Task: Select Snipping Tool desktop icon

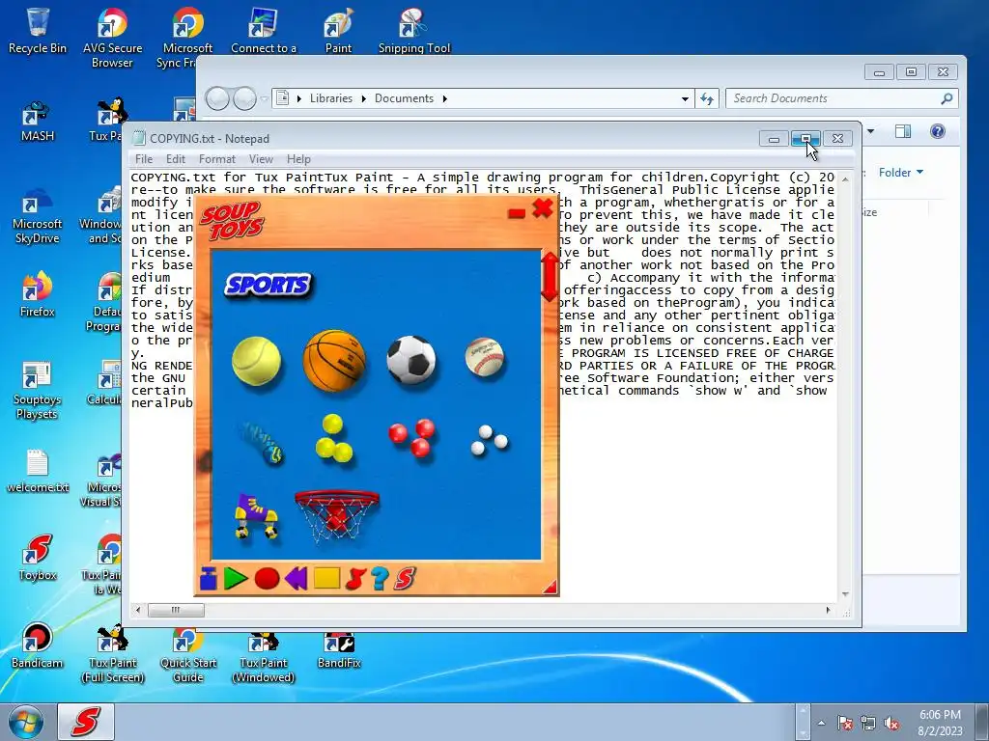Action: (x=413, y=30)
